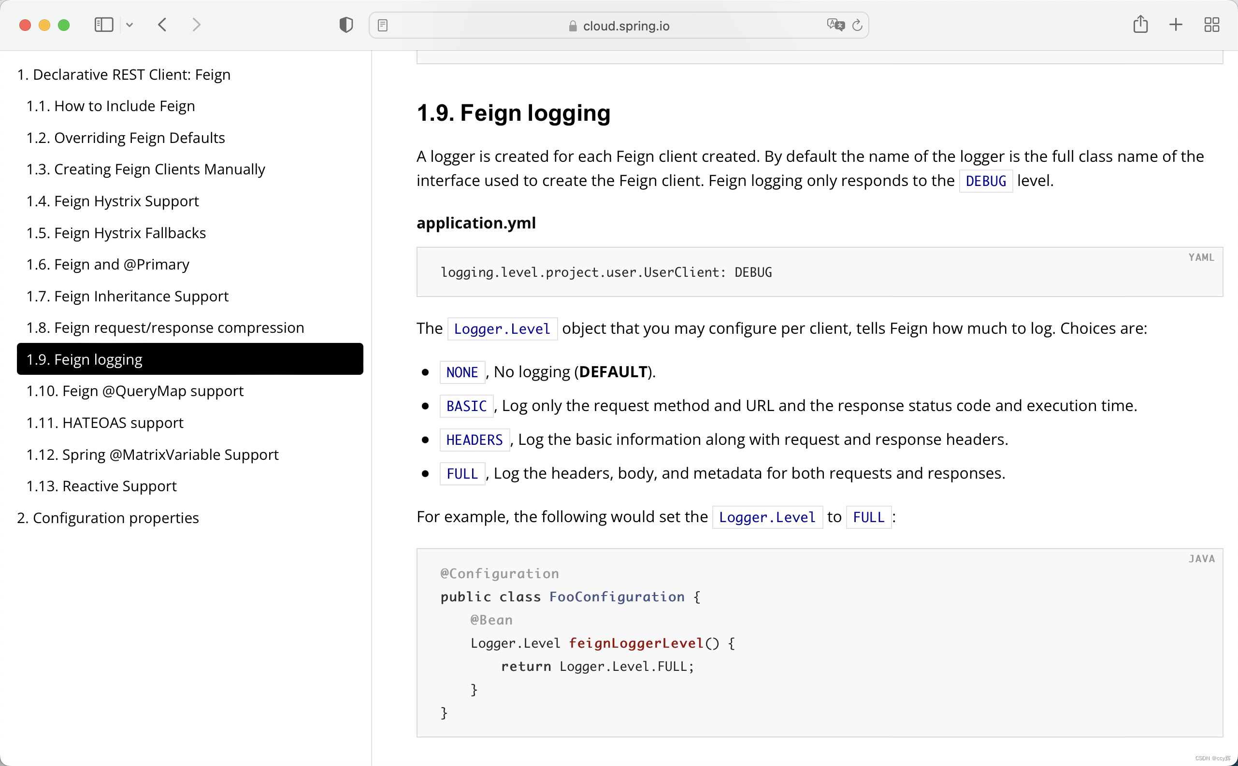Go forward to the next page
Image resolution: width=1238 pixels, height=766 pixels.
pos(197,25)
